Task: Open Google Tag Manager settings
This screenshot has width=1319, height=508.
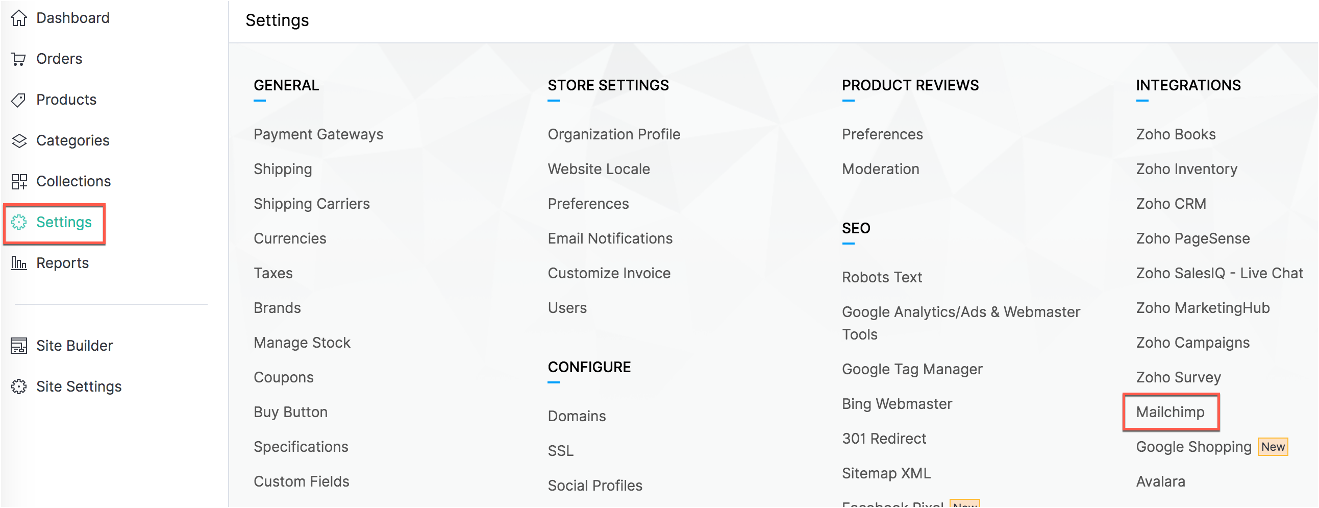Action: (x=911, y=369)
